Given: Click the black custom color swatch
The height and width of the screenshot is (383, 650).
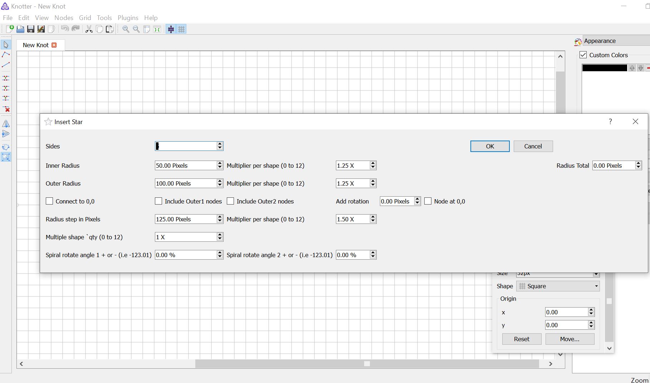Looking at the screenshot, I should pos(605,68).
